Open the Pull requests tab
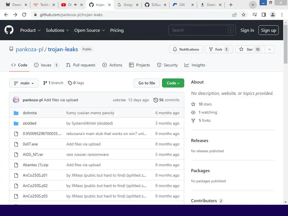 coord(81,65)
